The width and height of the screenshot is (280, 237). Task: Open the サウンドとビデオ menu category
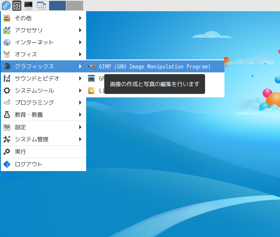click(44, 78)
